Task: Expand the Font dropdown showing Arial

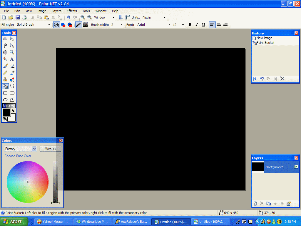Action: click(169, 25)
